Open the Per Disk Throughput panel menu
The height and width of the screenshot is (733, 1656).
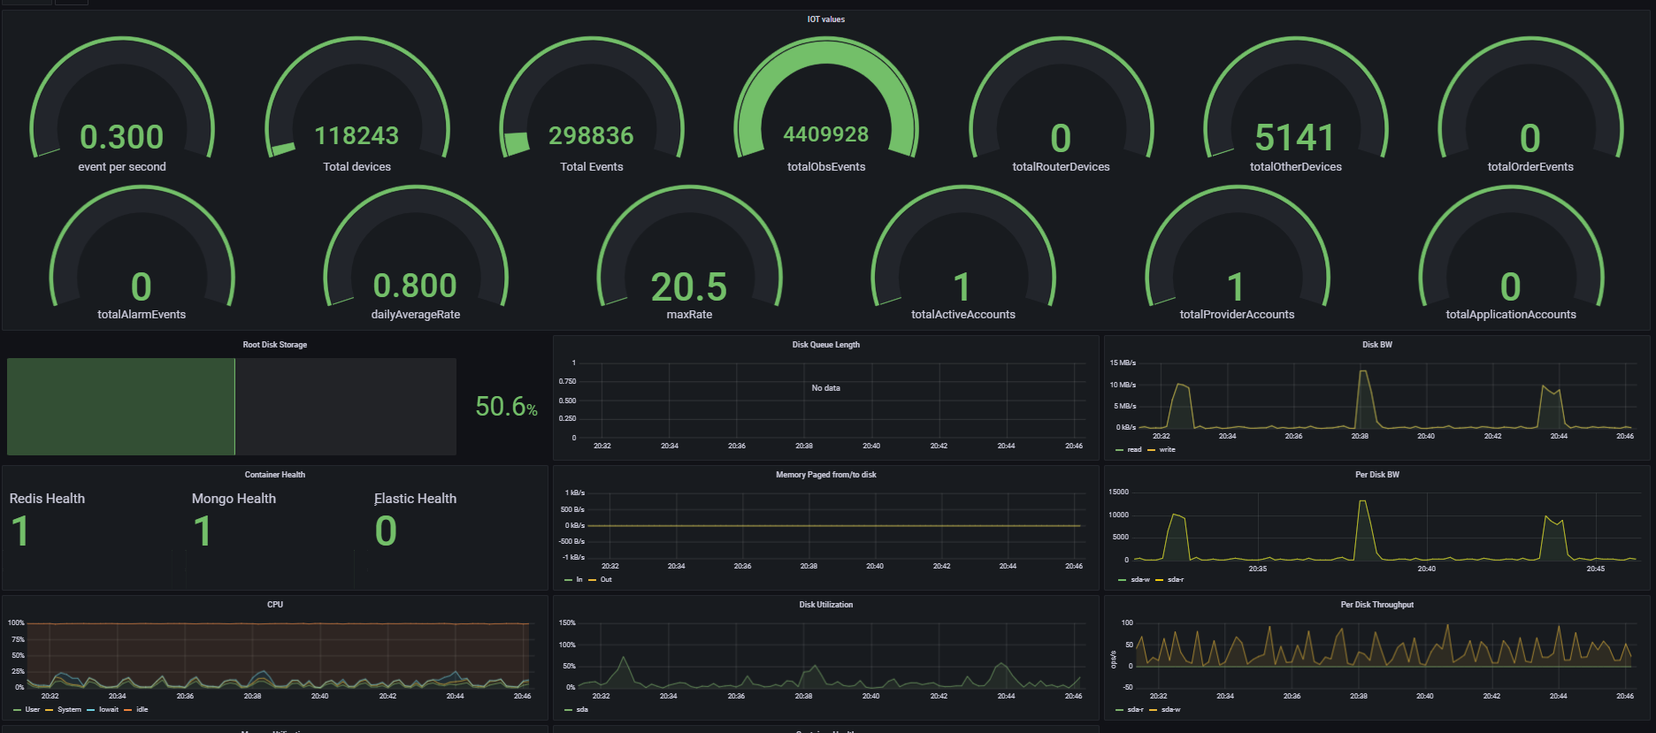1376,605
